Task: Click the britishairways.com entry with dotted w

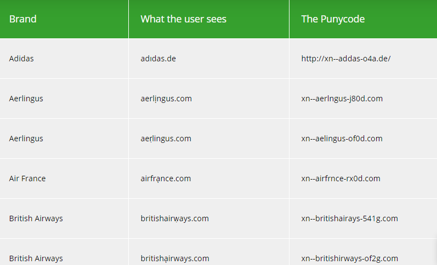Action: [x=174, y=218]
